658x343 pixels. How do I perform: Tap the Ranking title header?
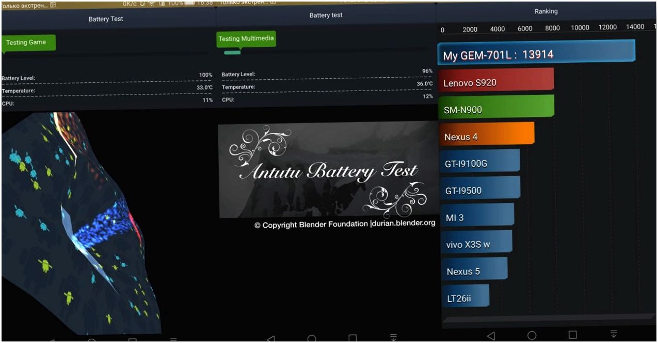545,11
